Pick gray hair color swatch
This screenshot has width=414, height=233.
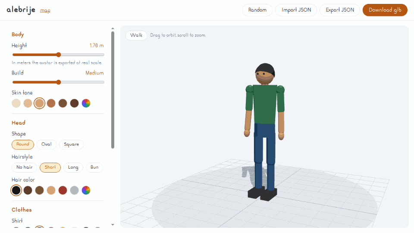74,190
